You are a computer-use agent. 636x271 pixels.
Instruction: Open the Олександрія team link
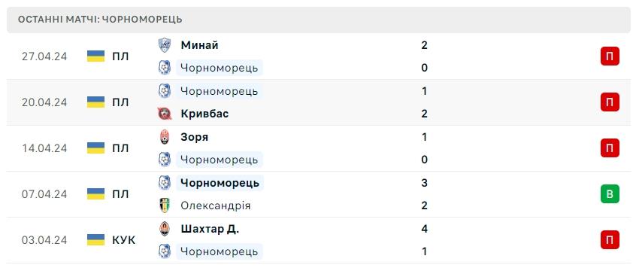click(x=215, y=206)
